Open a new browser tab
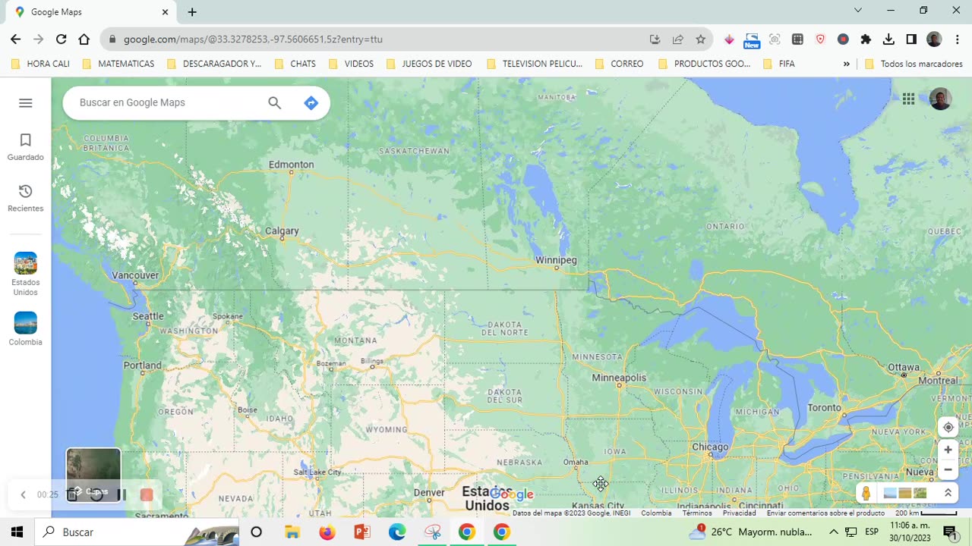 pos(192,12)
